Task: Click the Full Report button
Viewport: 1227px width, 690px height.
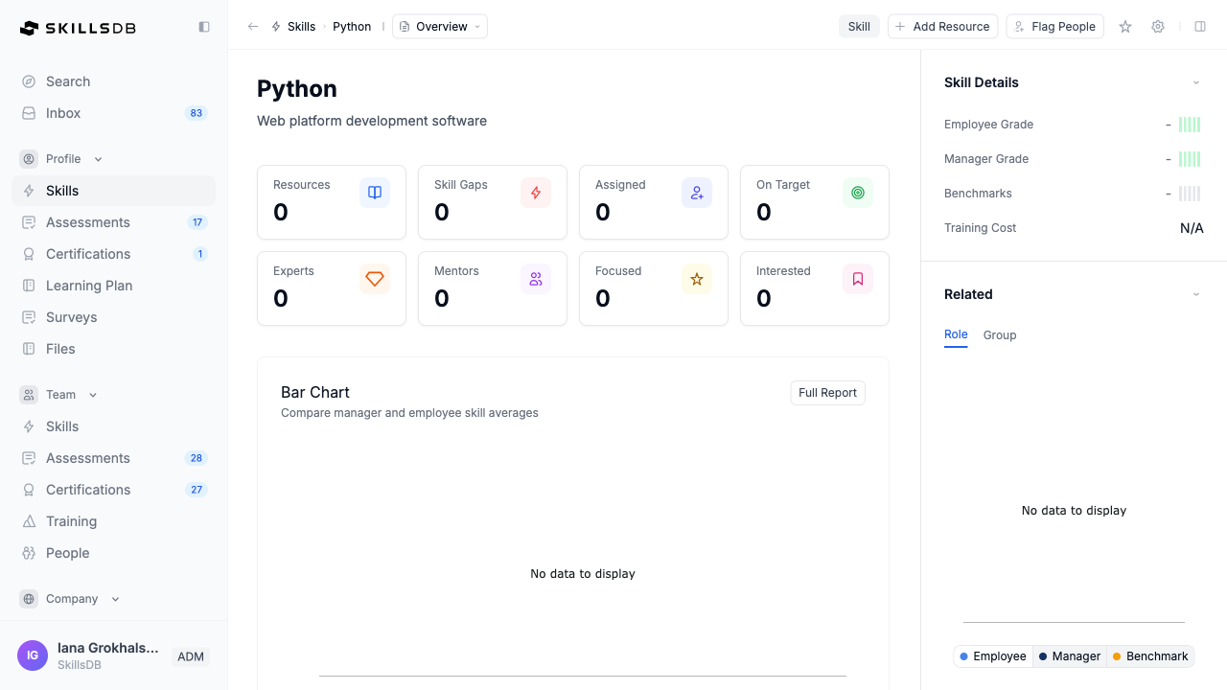Action: point(827,393)
